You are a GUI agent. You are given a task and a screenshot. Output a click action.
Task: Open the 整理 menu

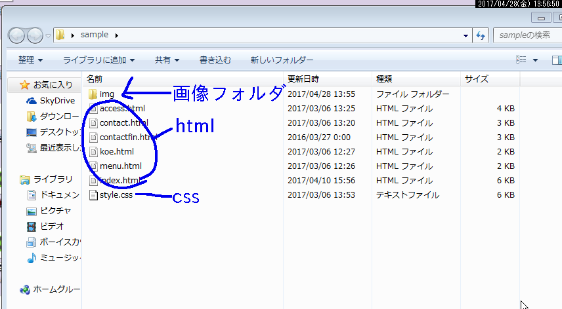[x=30, y=60]
